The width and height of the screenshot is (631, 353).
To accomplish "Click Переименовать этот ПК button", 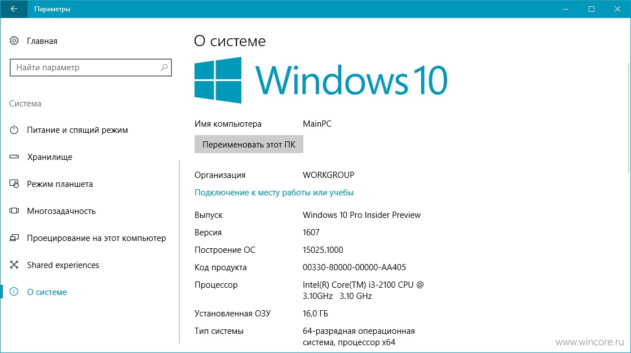I will click(x=249, y=144).
